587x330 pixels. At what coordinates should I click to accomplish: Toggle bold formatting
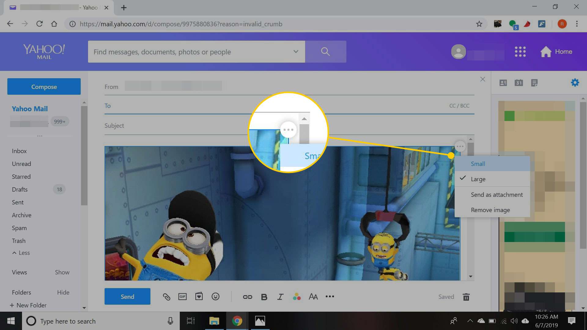264,297
